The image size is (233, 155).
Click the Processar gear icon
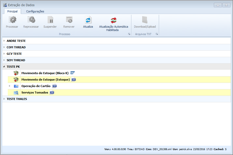12,20
